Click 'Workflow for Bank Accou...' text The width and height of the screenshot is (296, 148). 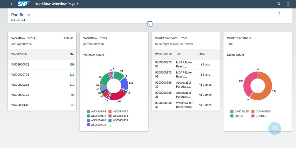point(185,105)
